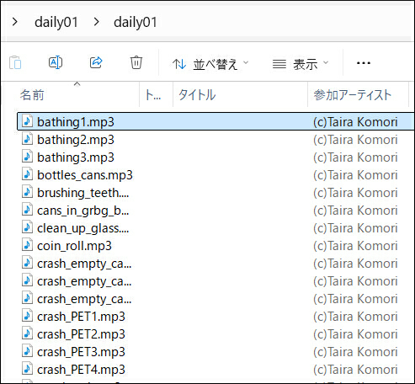Select the crash_PET1.mp3 file

[215, 317]
